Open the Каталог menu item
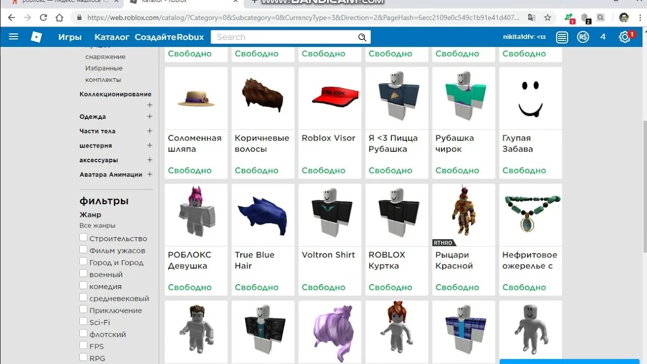 (x=112, y=37)
